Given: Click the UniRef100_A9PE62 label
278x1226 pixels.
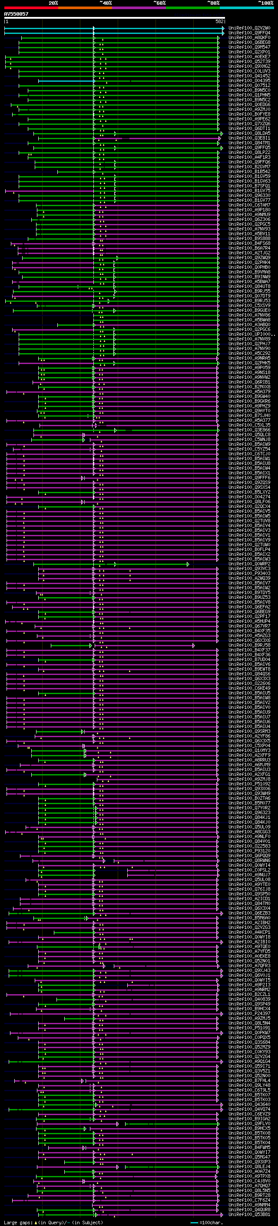Looking at the screenshot, I should click(x=249, y=119).
